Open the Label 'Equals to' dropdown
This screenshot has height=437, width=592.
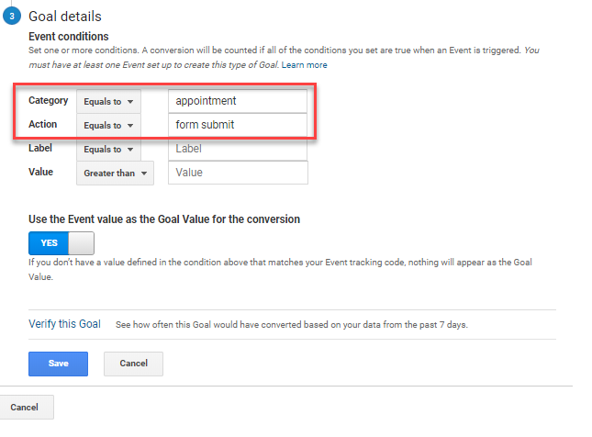point(108,149)
